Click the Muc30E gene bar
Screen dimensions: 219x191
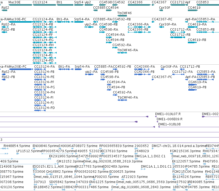[20, 5]
